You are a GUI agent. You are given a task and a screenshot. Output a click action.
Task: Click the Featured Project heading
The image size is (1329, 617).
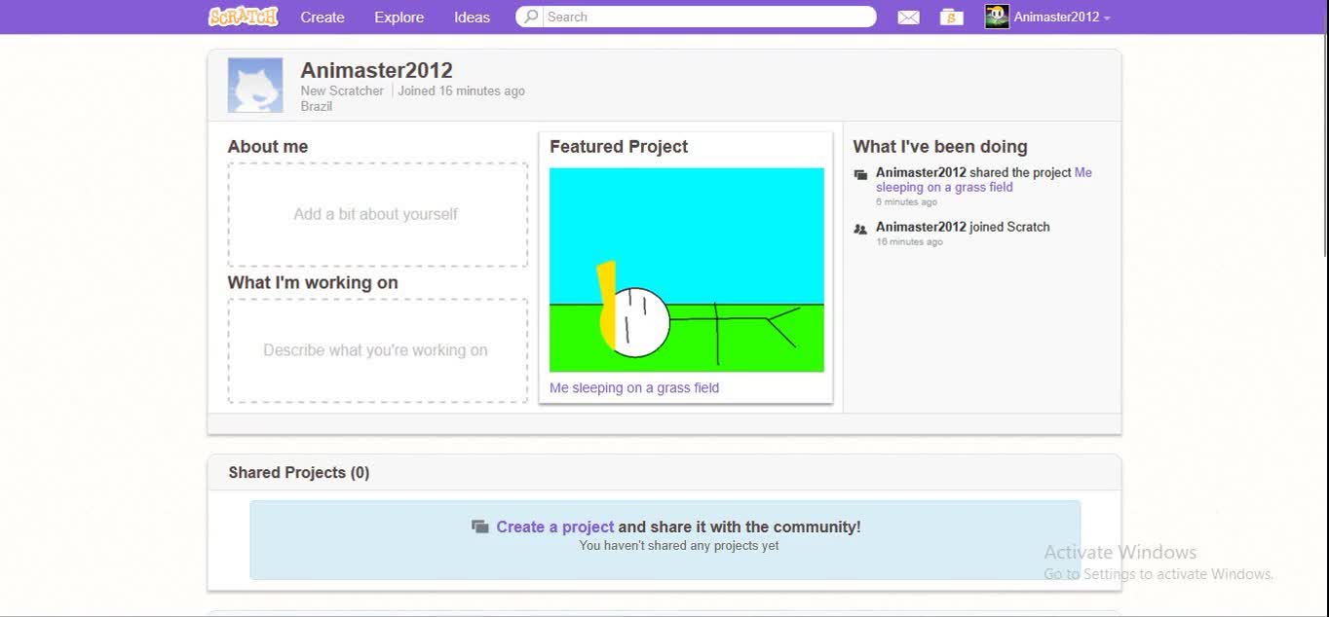pos(619,147)
